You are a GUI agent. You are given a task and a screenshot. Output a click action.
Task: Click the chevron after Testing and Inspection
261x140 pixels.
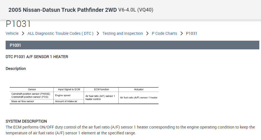click(x=147, y=33)
